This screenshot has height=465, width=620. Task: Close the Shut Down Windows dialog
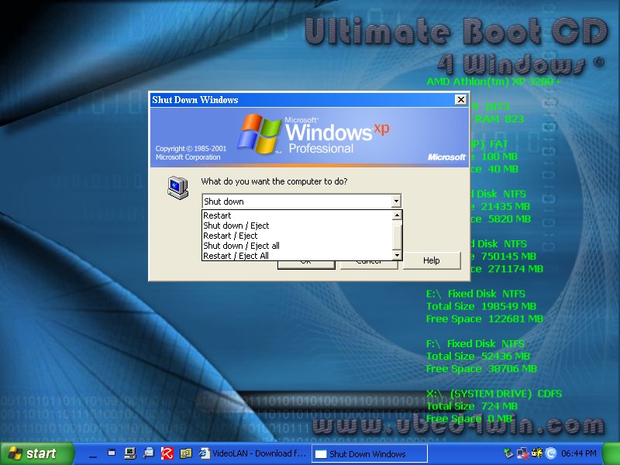[460, 100]
